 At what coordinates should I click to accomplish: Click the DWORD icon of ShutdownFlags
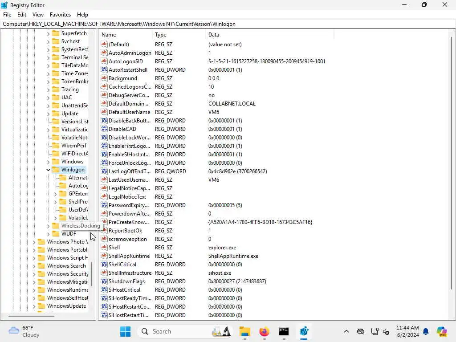click(104, 281)
